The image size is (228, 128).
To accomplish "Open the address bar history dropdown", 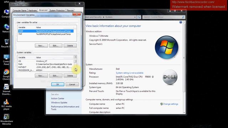I will pos(135,17).
